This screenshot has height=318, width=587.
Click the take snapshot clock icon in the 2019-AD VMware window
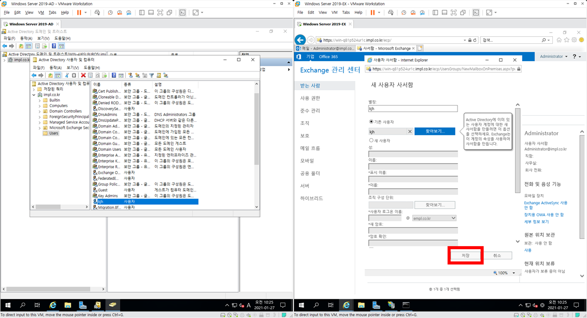(110, 12)
